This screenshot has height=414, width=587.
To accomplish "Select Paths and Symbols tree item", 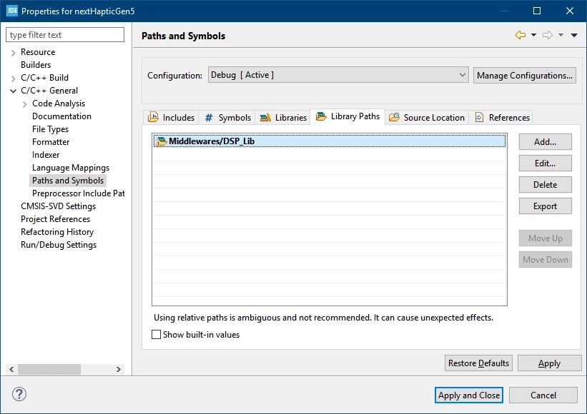I will (68, 181).
